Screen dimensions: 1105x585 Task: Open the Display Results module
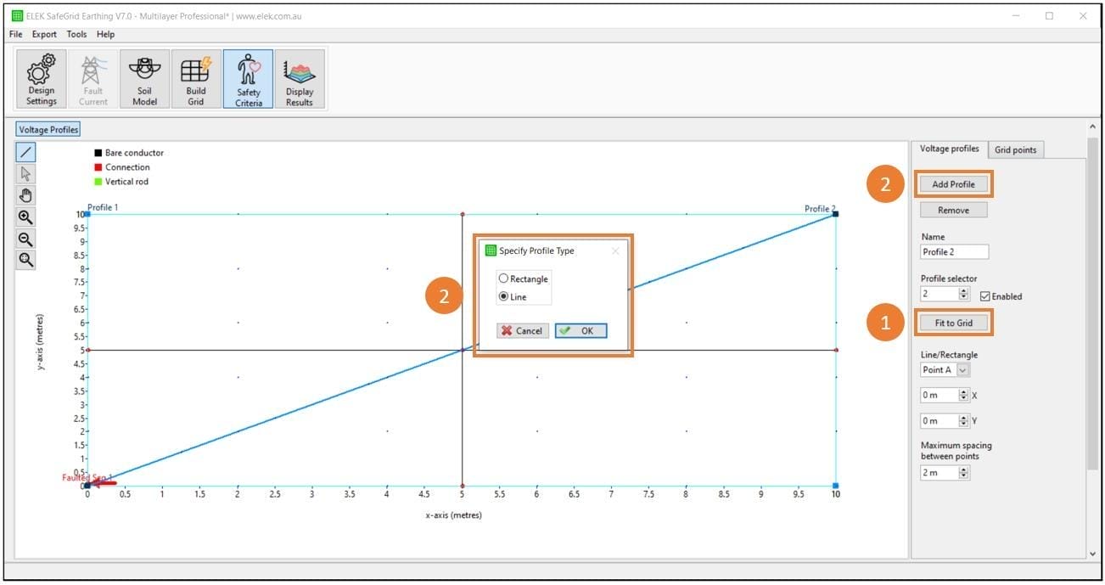[x=299, y=76]
